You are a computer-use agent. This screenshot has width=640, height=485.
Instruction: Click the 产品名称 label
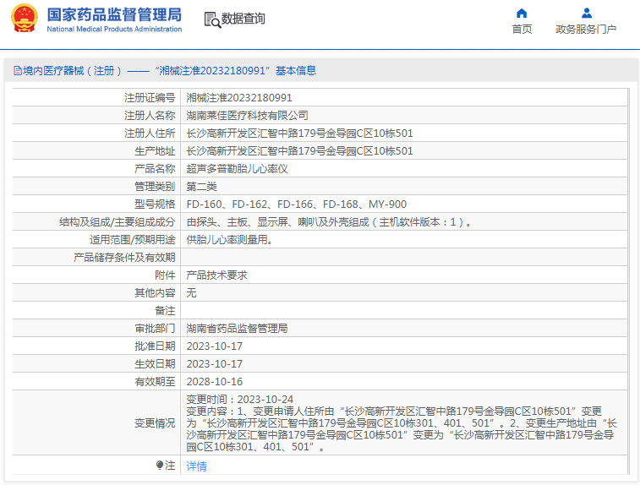click(x=155, y=169)
